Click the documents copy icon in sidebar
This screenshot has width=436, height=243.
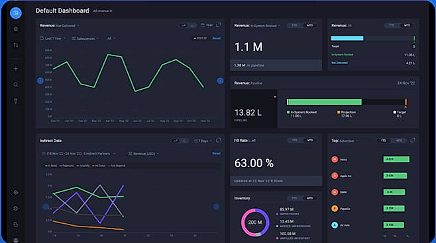click(16, 225)
